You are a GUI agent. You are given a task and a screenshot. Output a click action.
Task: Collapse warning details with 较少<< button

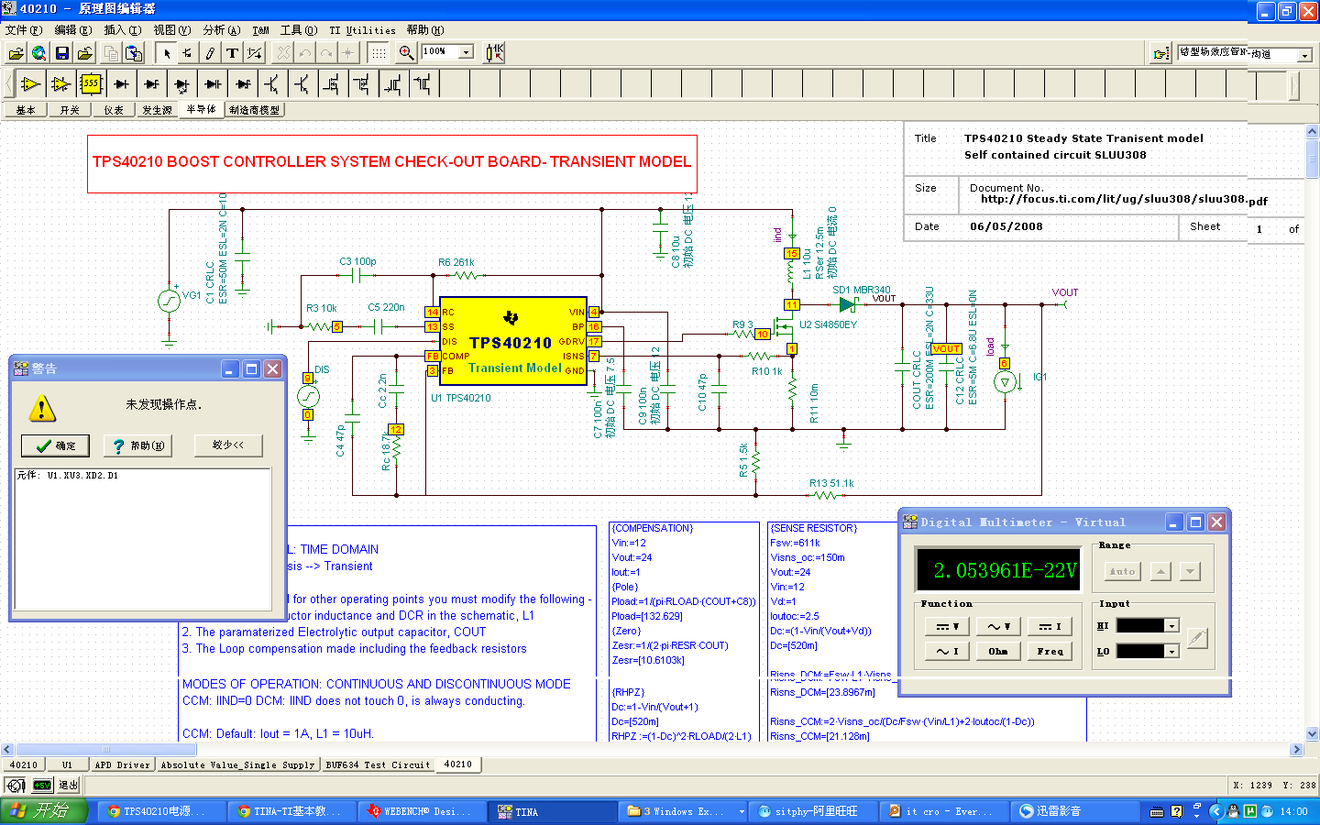[228, 445]
